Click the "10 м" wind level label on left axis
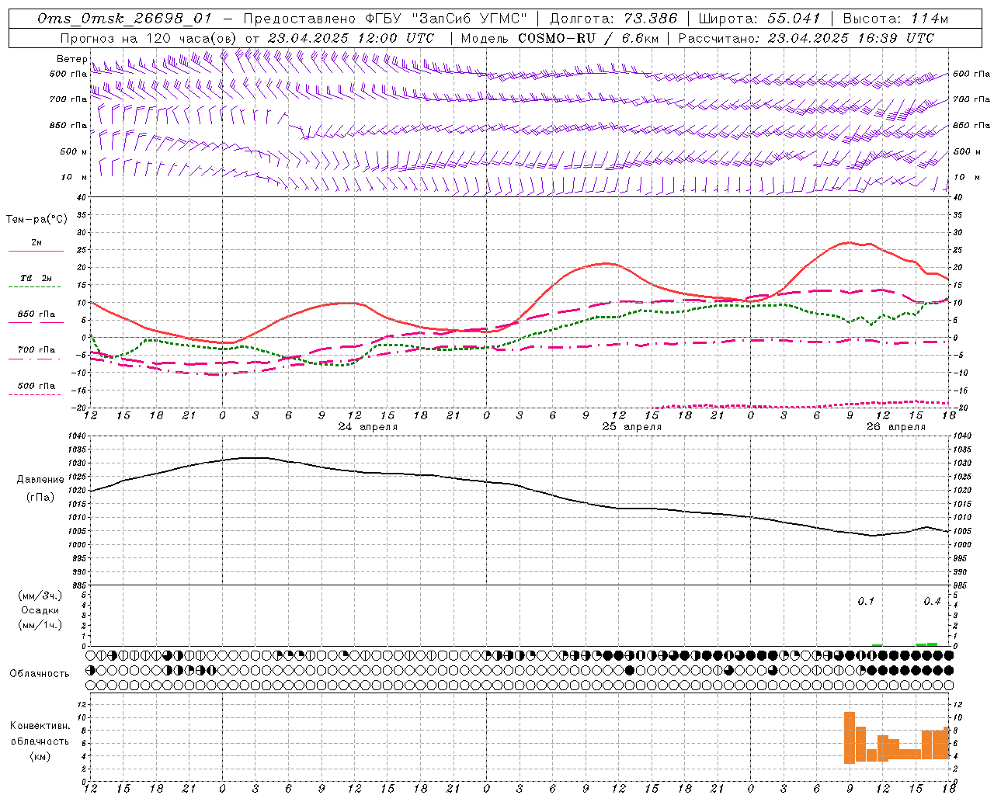The width and height of the screenshot is (994, 795). pyautogui.click(x=74, y=177)
